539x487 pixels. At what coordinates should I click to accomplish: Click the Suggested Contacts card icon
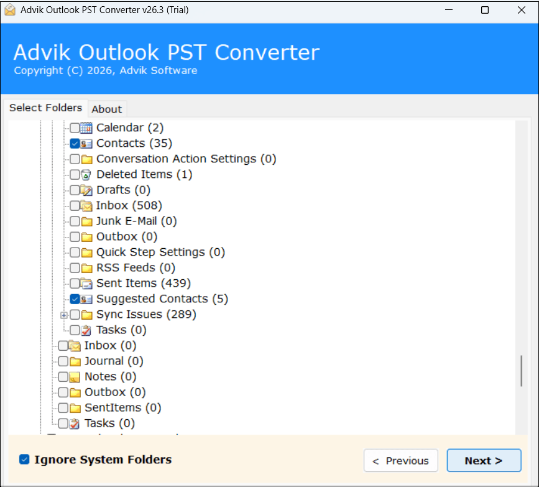point(86,299)
